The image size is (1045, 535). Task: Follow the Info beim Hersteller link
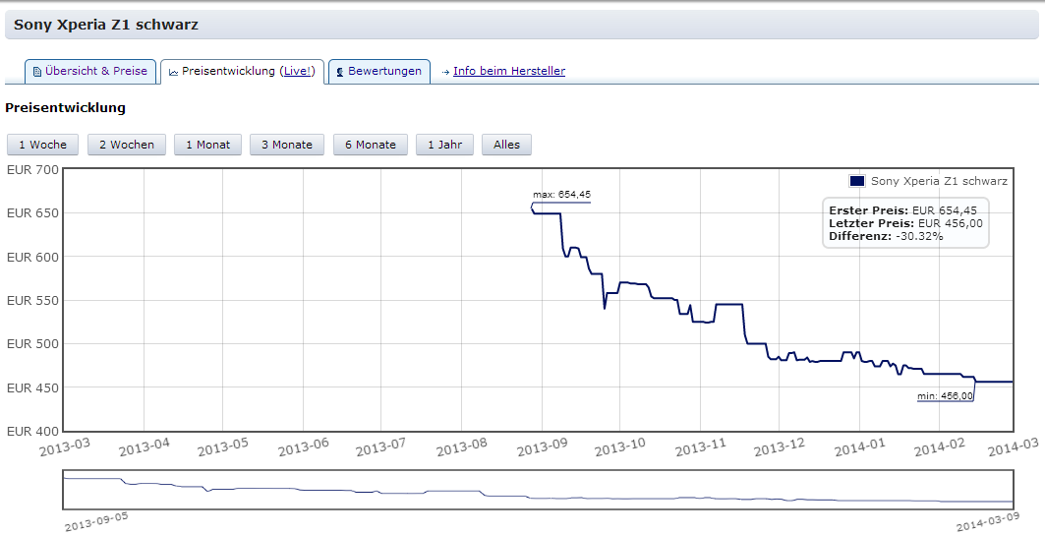coord(508,71)
